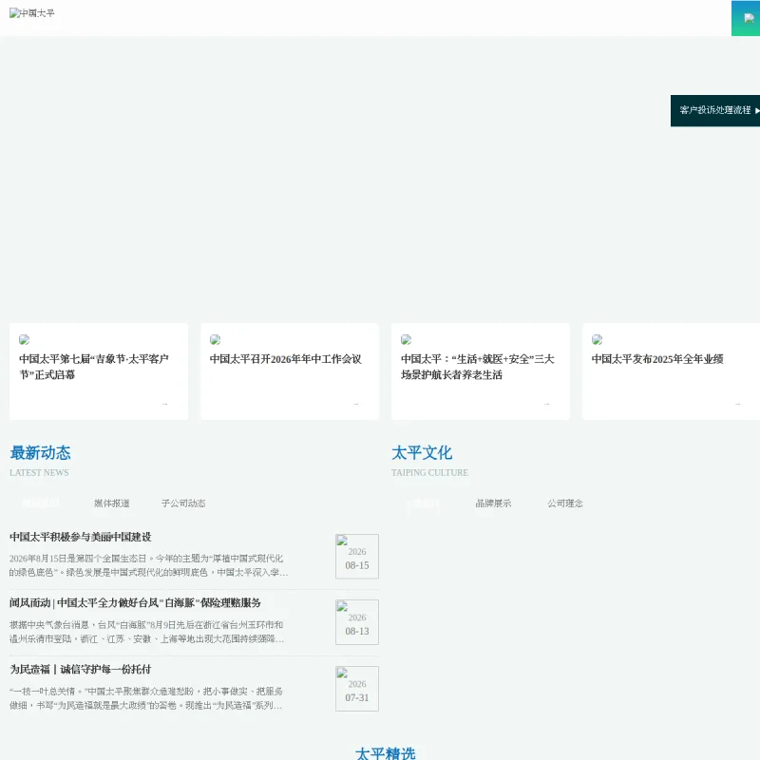Click the LATEST NEWS subtitle
Viewport: 760px width, 760px height.
39,472
